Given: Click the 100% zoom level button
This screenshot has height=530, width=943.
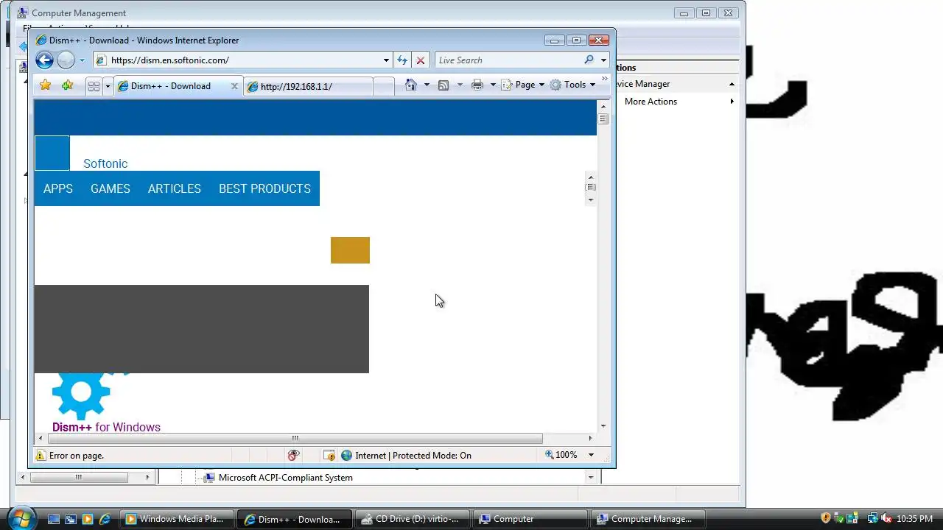Looking at the screenshot, I should coord(561,455).
